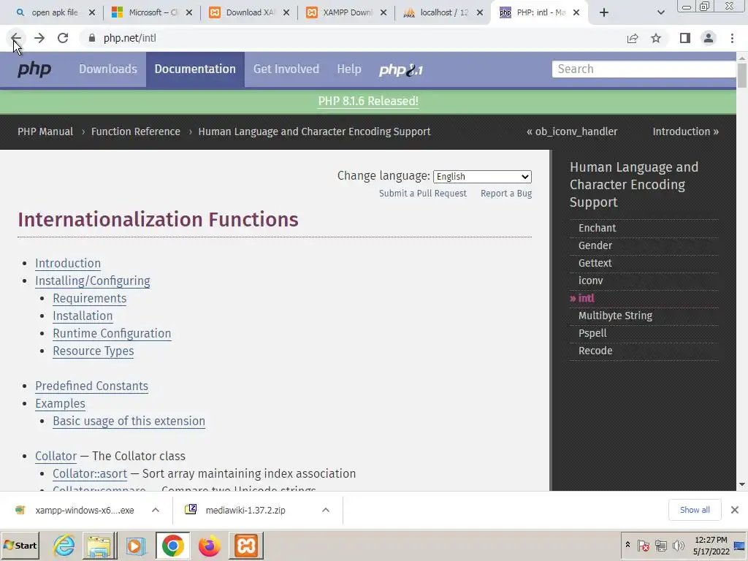Click Report a Bug

point(506,193)
